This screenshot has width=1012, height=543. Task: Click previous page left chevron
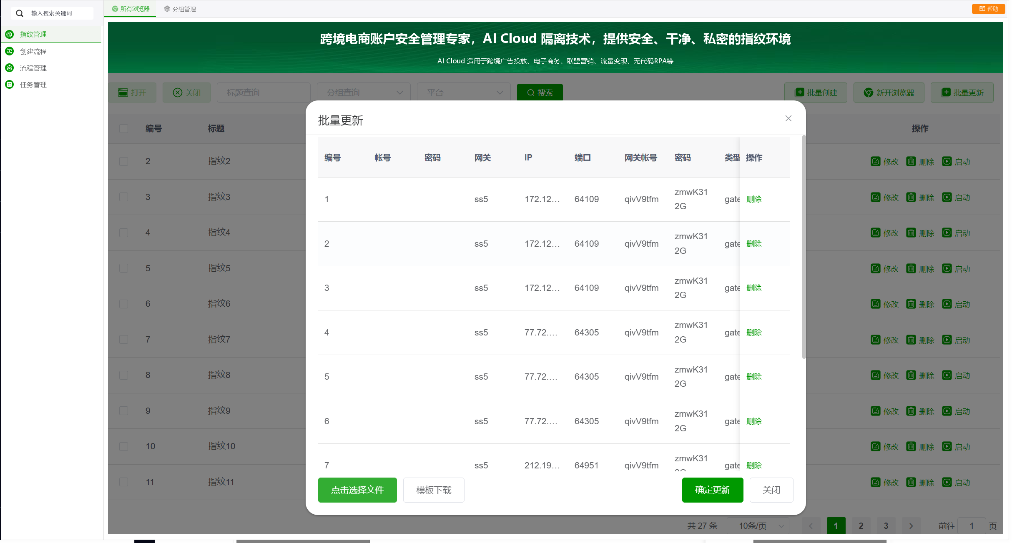click(811, 525)
